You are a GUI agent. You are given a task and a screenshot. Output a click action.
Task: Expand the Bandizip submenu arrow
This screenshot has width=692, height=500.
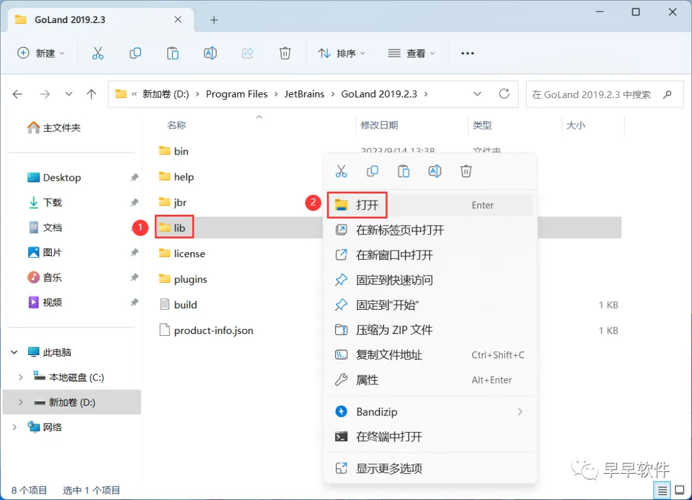click(520, 412)
